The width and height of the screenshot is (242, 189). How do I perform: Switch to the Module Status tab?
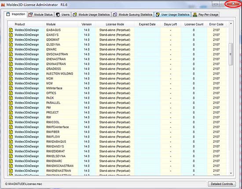click(41, 15)
